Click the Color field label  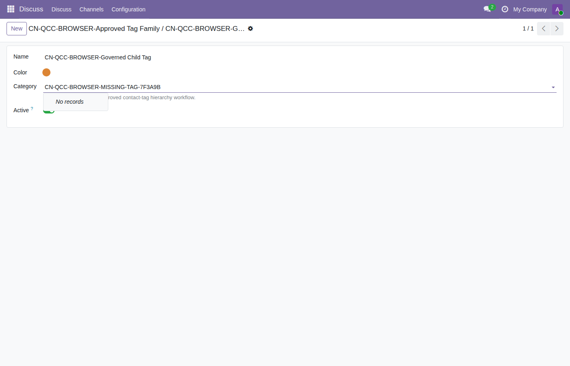20,72
